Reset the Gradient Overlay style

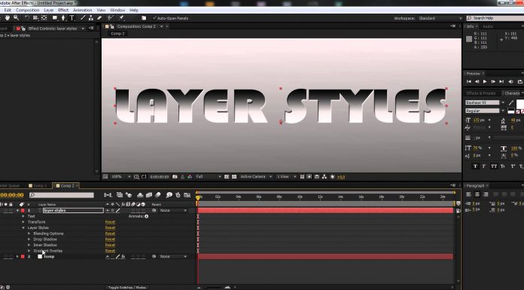coord(110,251)
